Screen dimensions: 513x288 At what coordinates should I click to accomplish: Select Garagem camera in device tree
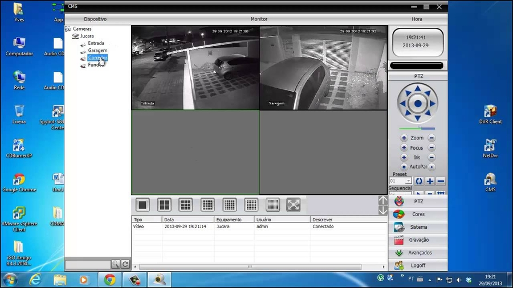97,51
